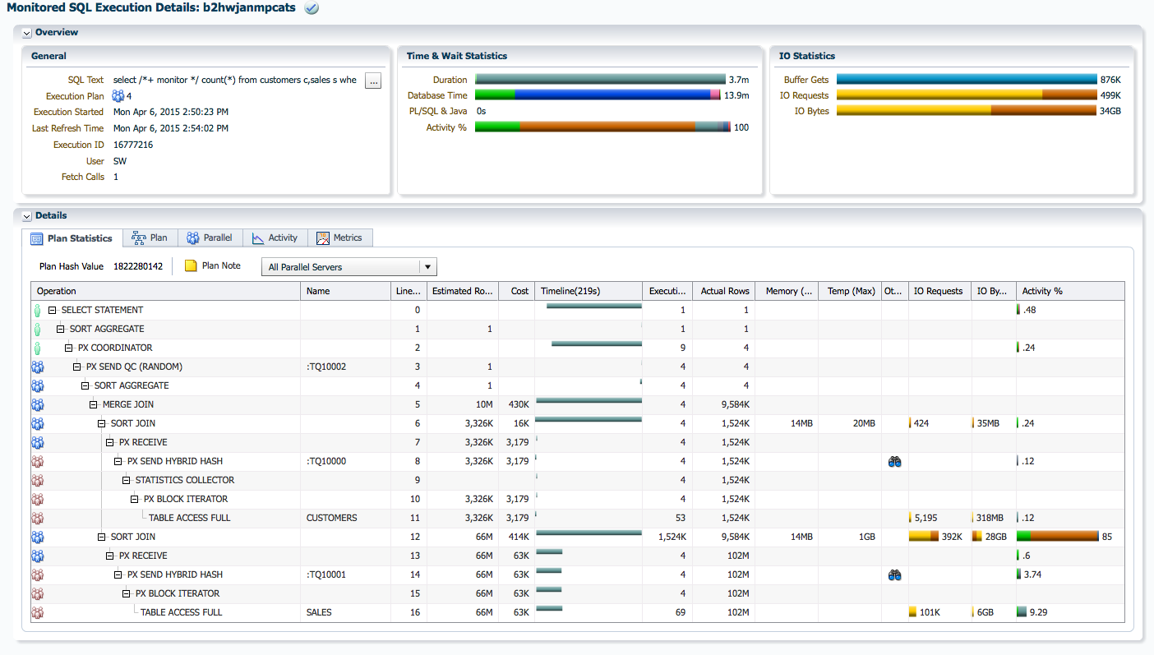Collapse the PX COORDINATOR node

(69, 348)
